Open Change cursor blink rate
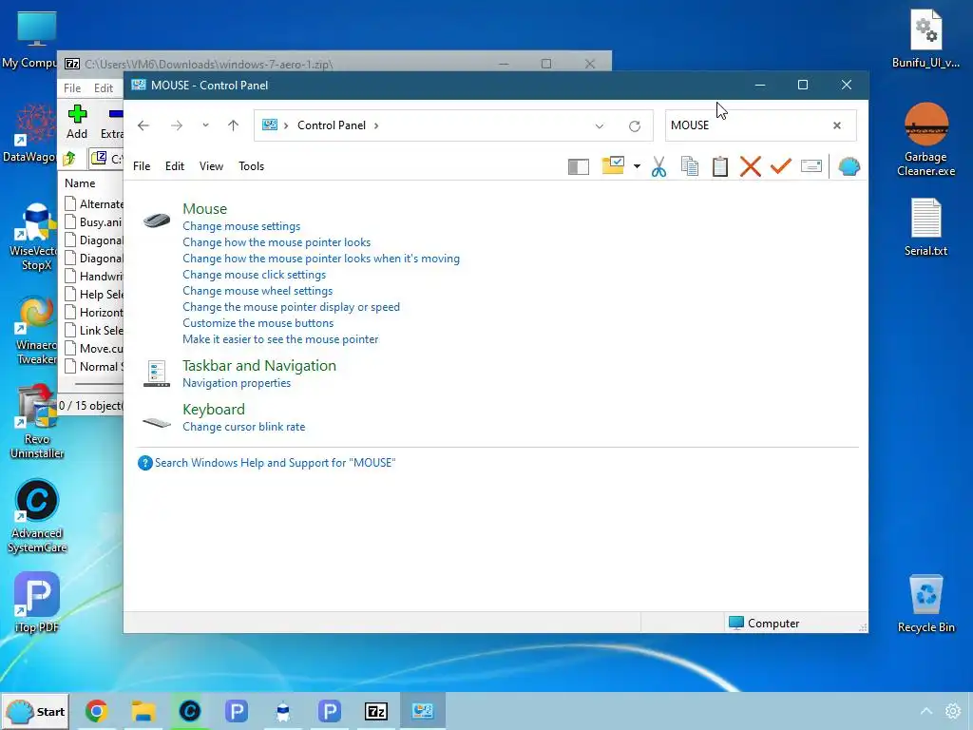This screenshot has height=730, width=973. 244,427
